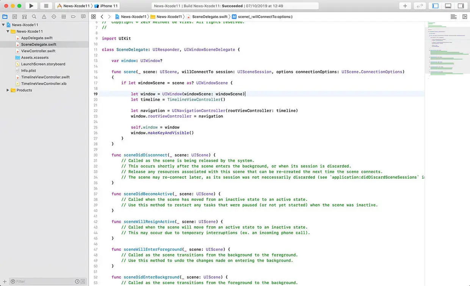Viewport: 470px width, 286px height.
Task: Click 'UIWindowSceneDelegate' in class declaration
Action: point(209,50)
